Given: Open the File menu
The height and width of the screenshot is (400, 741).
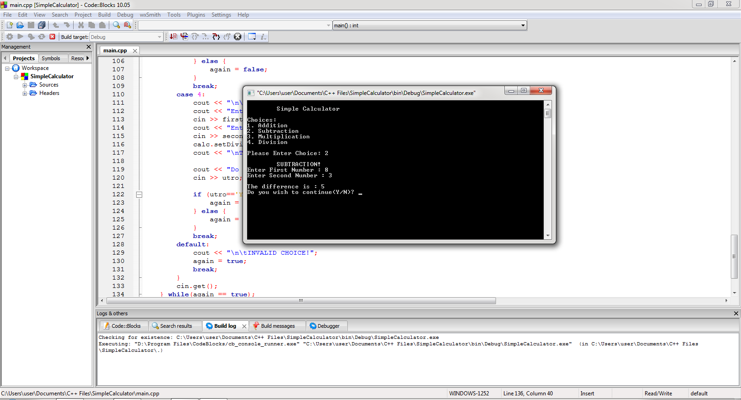Looking at the screenshot, I should point(7,15).
